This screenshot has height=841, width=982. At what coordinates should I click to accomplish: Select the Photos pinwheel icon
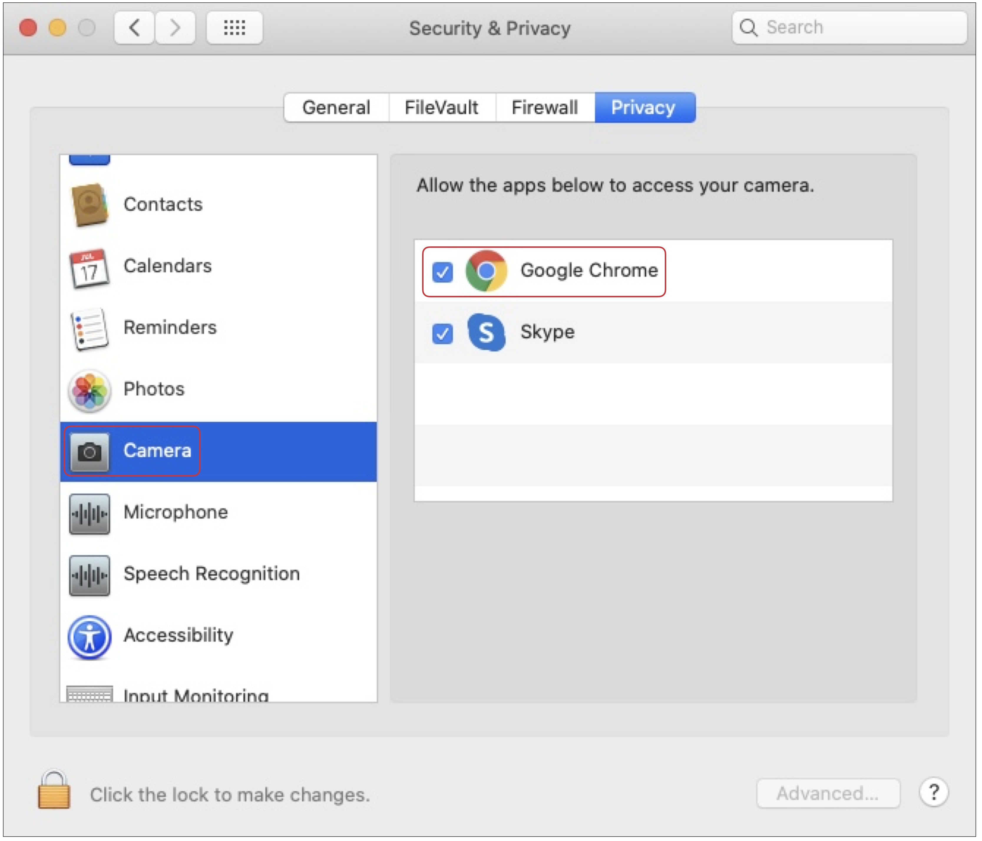(89, 390)
